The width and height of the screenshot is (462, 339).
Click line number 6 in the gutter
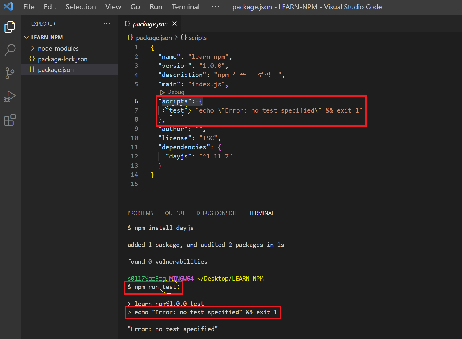[x=136, y=101]
